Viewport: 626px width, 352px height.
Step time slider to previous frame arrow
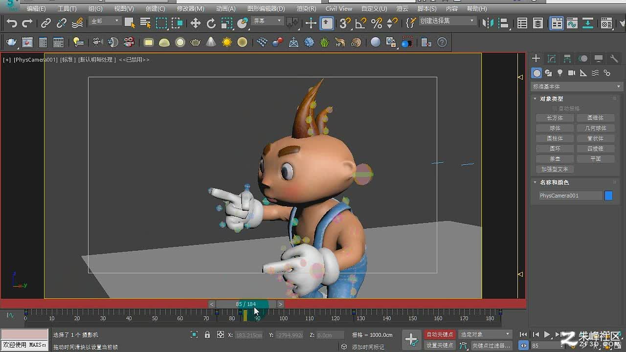[212, 304]
